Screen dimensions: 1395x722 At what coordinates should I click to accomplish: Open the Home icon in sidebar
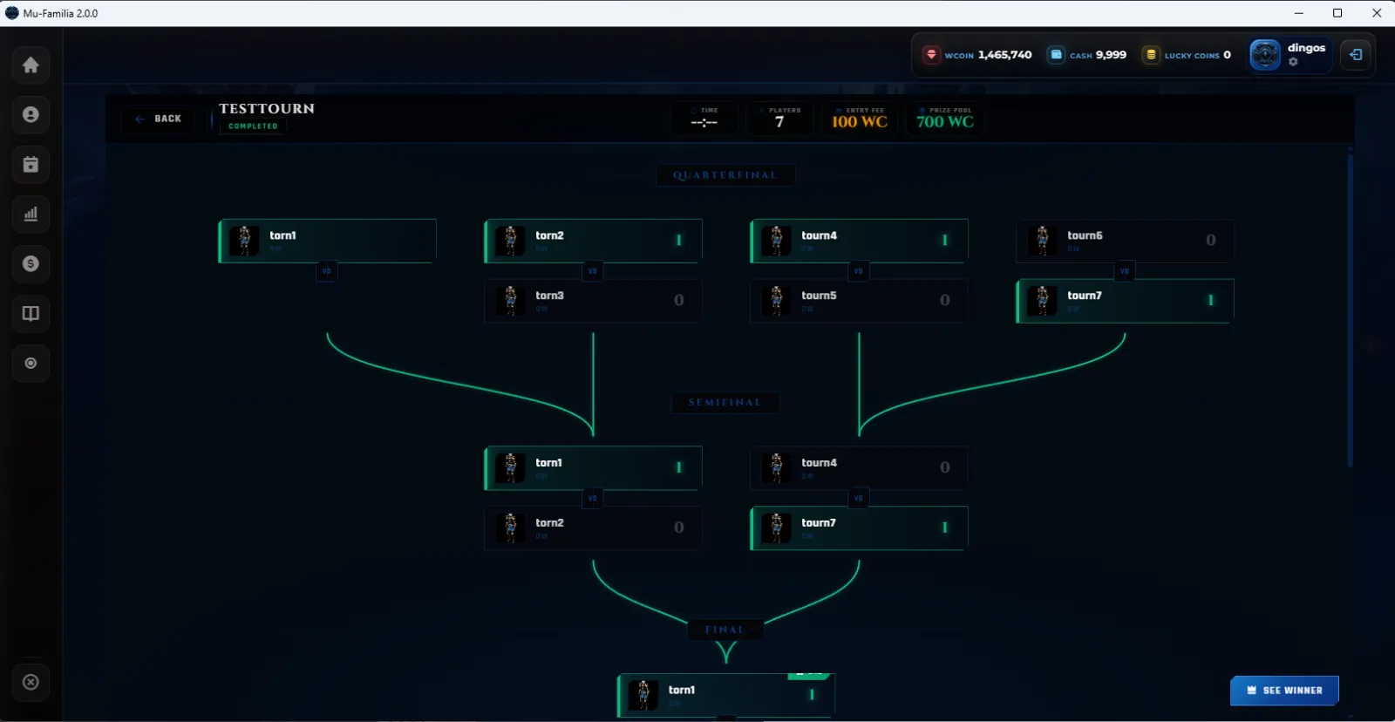pos(31,65)
